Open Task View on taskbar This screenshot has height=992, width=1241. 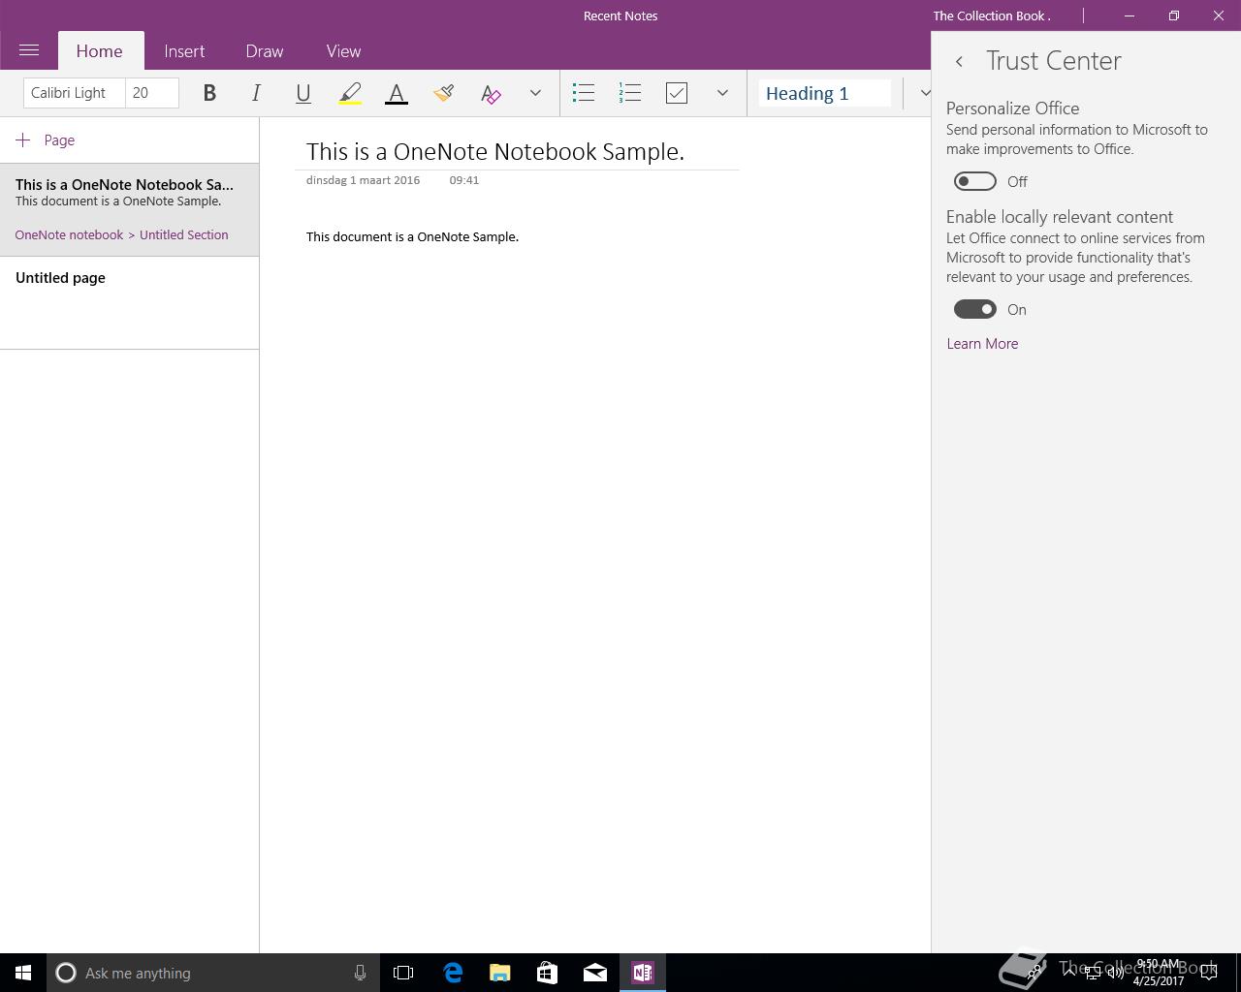tap(403, 973)
